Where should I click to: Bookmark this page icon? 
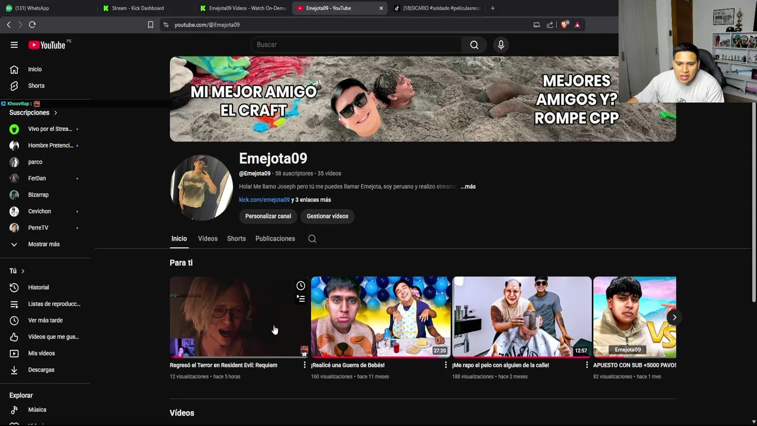(x=150, y=25)
